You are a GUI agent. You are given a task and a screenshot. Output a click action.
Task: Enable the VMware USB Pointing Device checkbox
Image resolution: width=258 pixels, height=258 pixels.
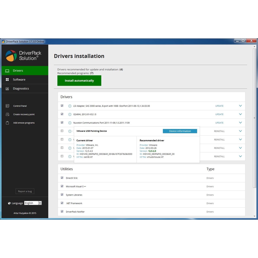62,131
